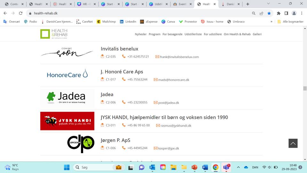Click the HonoreCare logo thumbnail

pos(67,74)
